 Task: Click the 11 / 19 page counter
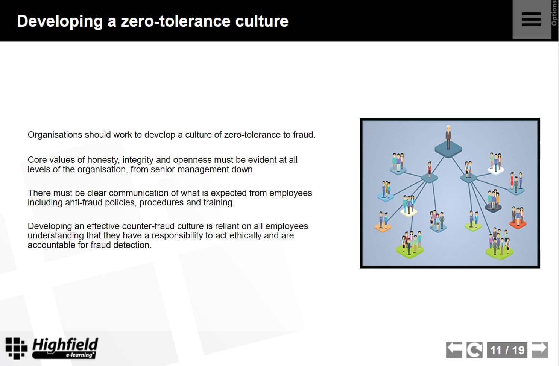[507, 350]
